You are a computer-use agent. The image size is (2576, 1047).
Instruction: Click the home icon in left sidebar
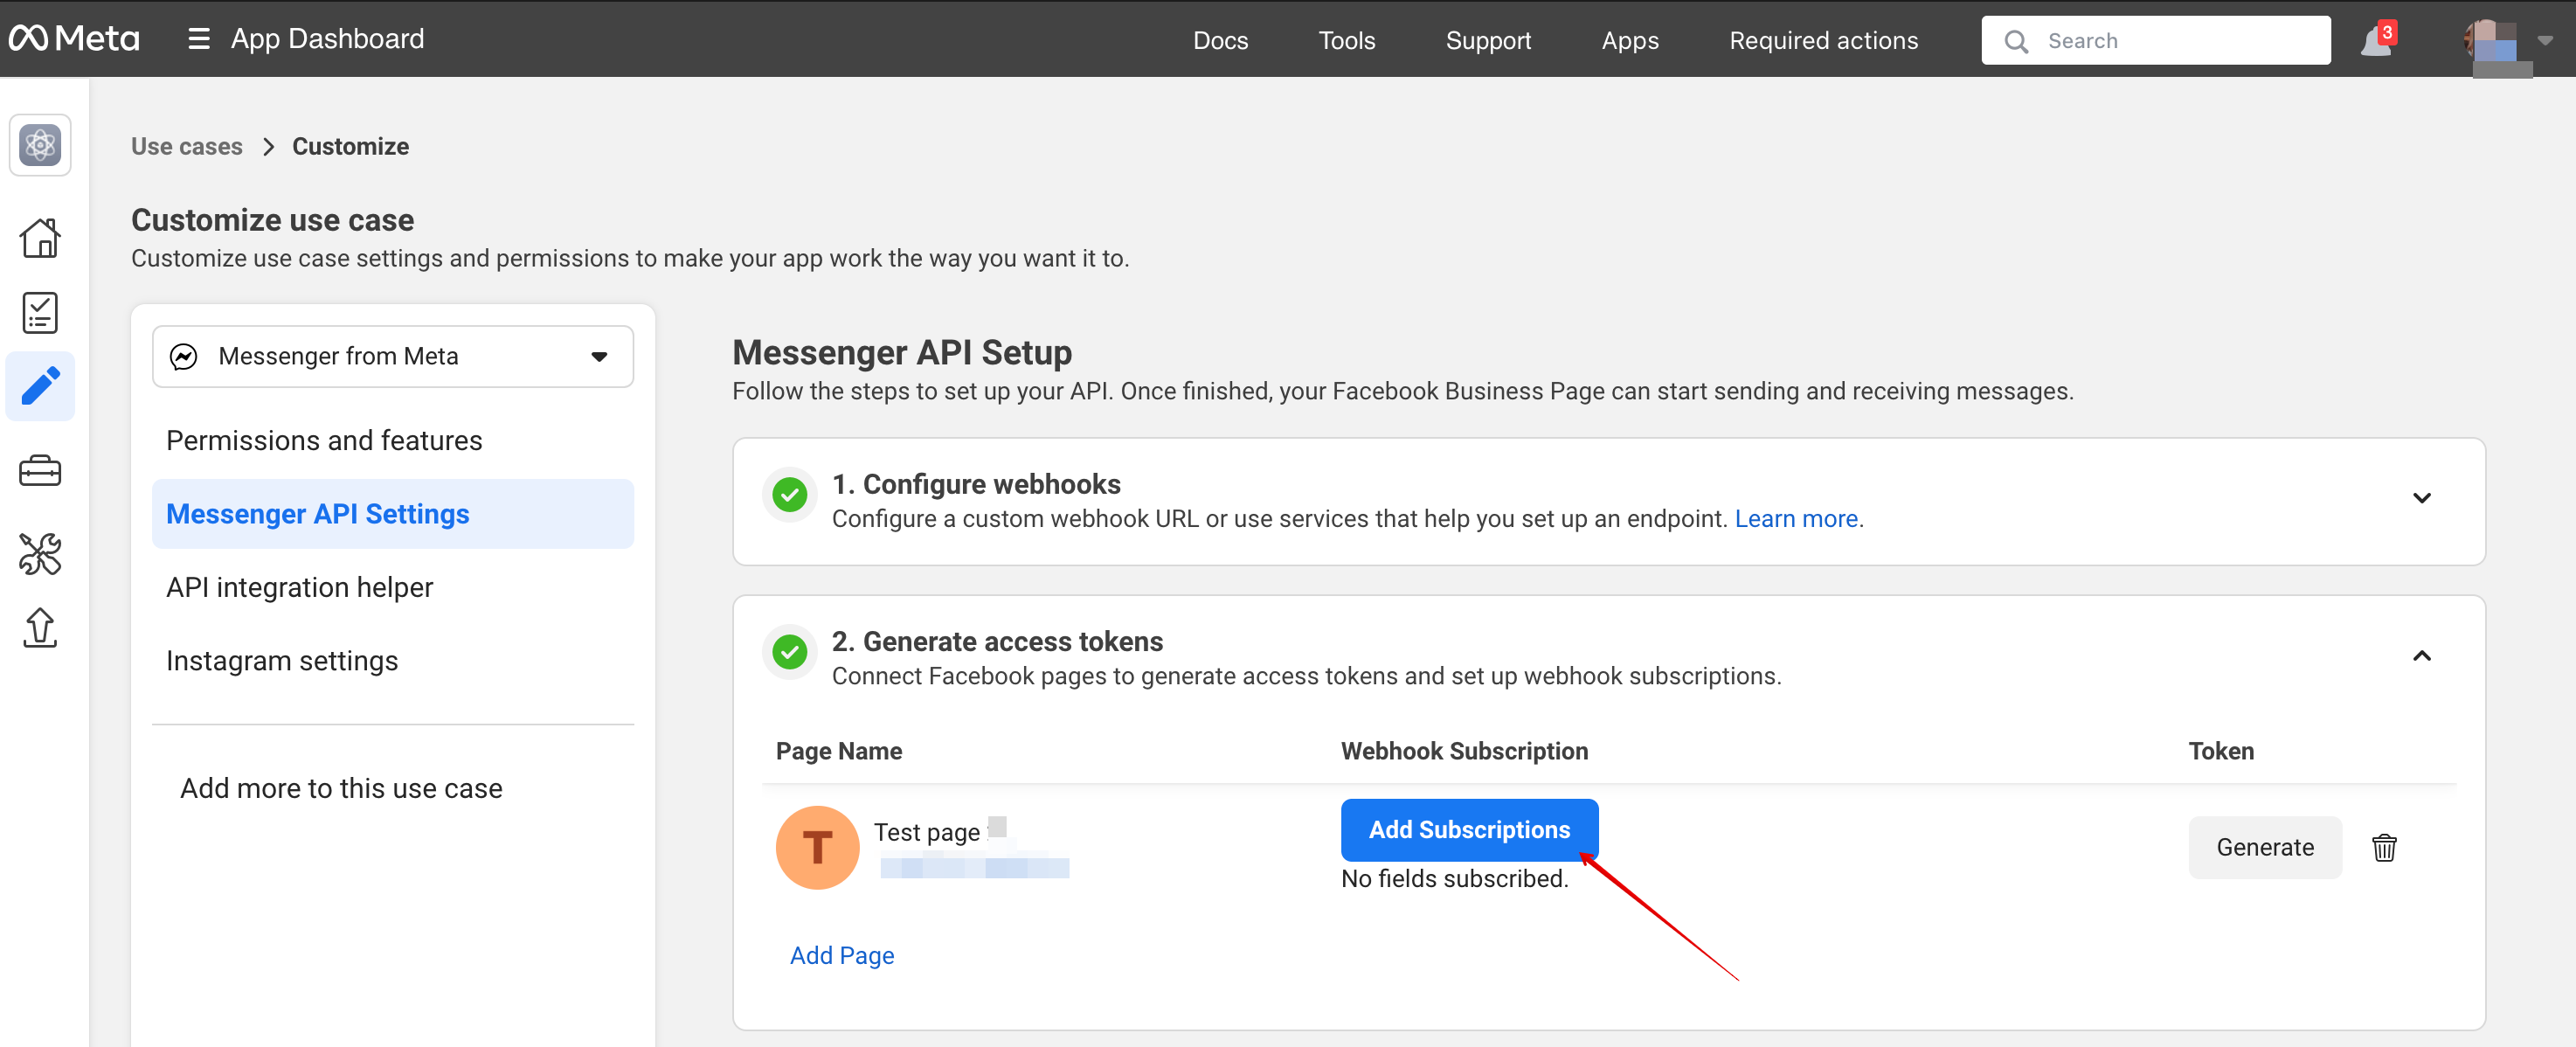pyautogui.click(x=40, y=238)
